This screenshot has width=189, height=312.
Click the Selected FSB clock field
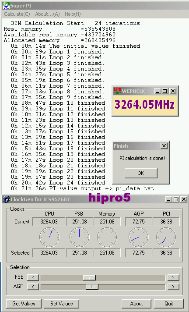tap(80, 253)
